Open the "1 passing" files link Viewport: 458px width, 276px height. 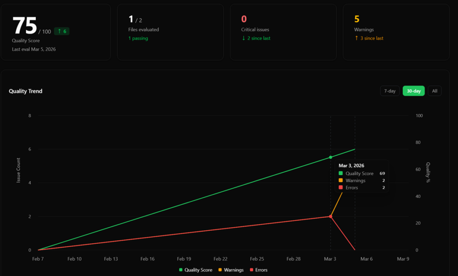pos(138,38)
